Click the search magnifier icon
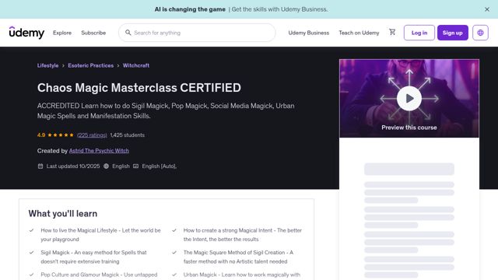Viewport: 498px width, 280px height. click(128, 33)
